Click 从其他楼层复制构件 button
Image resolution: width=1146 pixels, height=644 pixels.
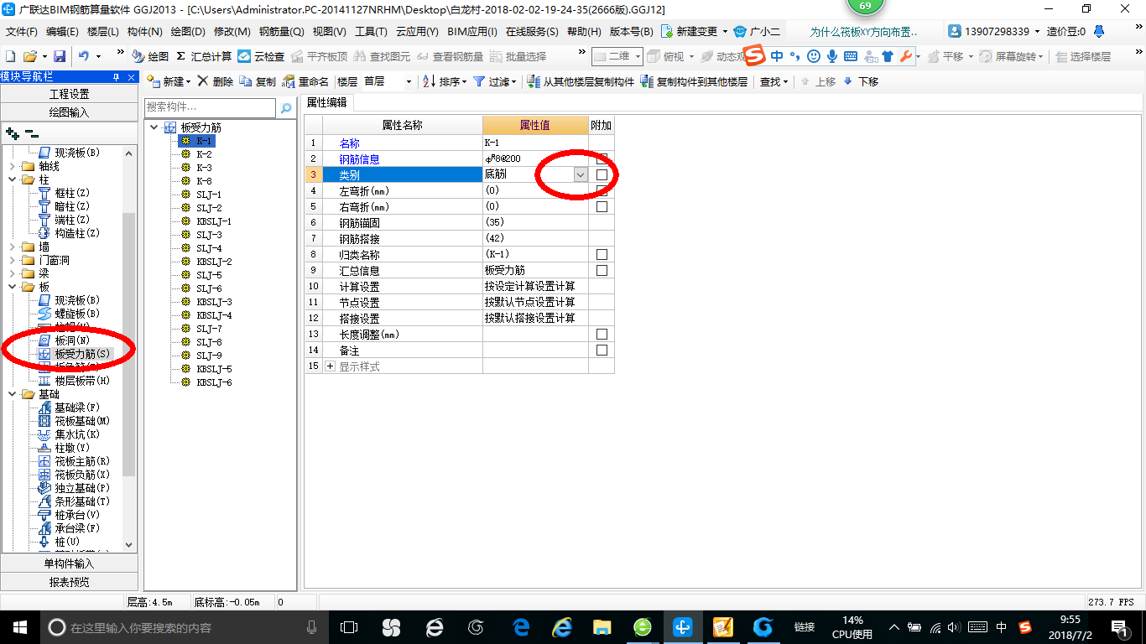(581, 81)
